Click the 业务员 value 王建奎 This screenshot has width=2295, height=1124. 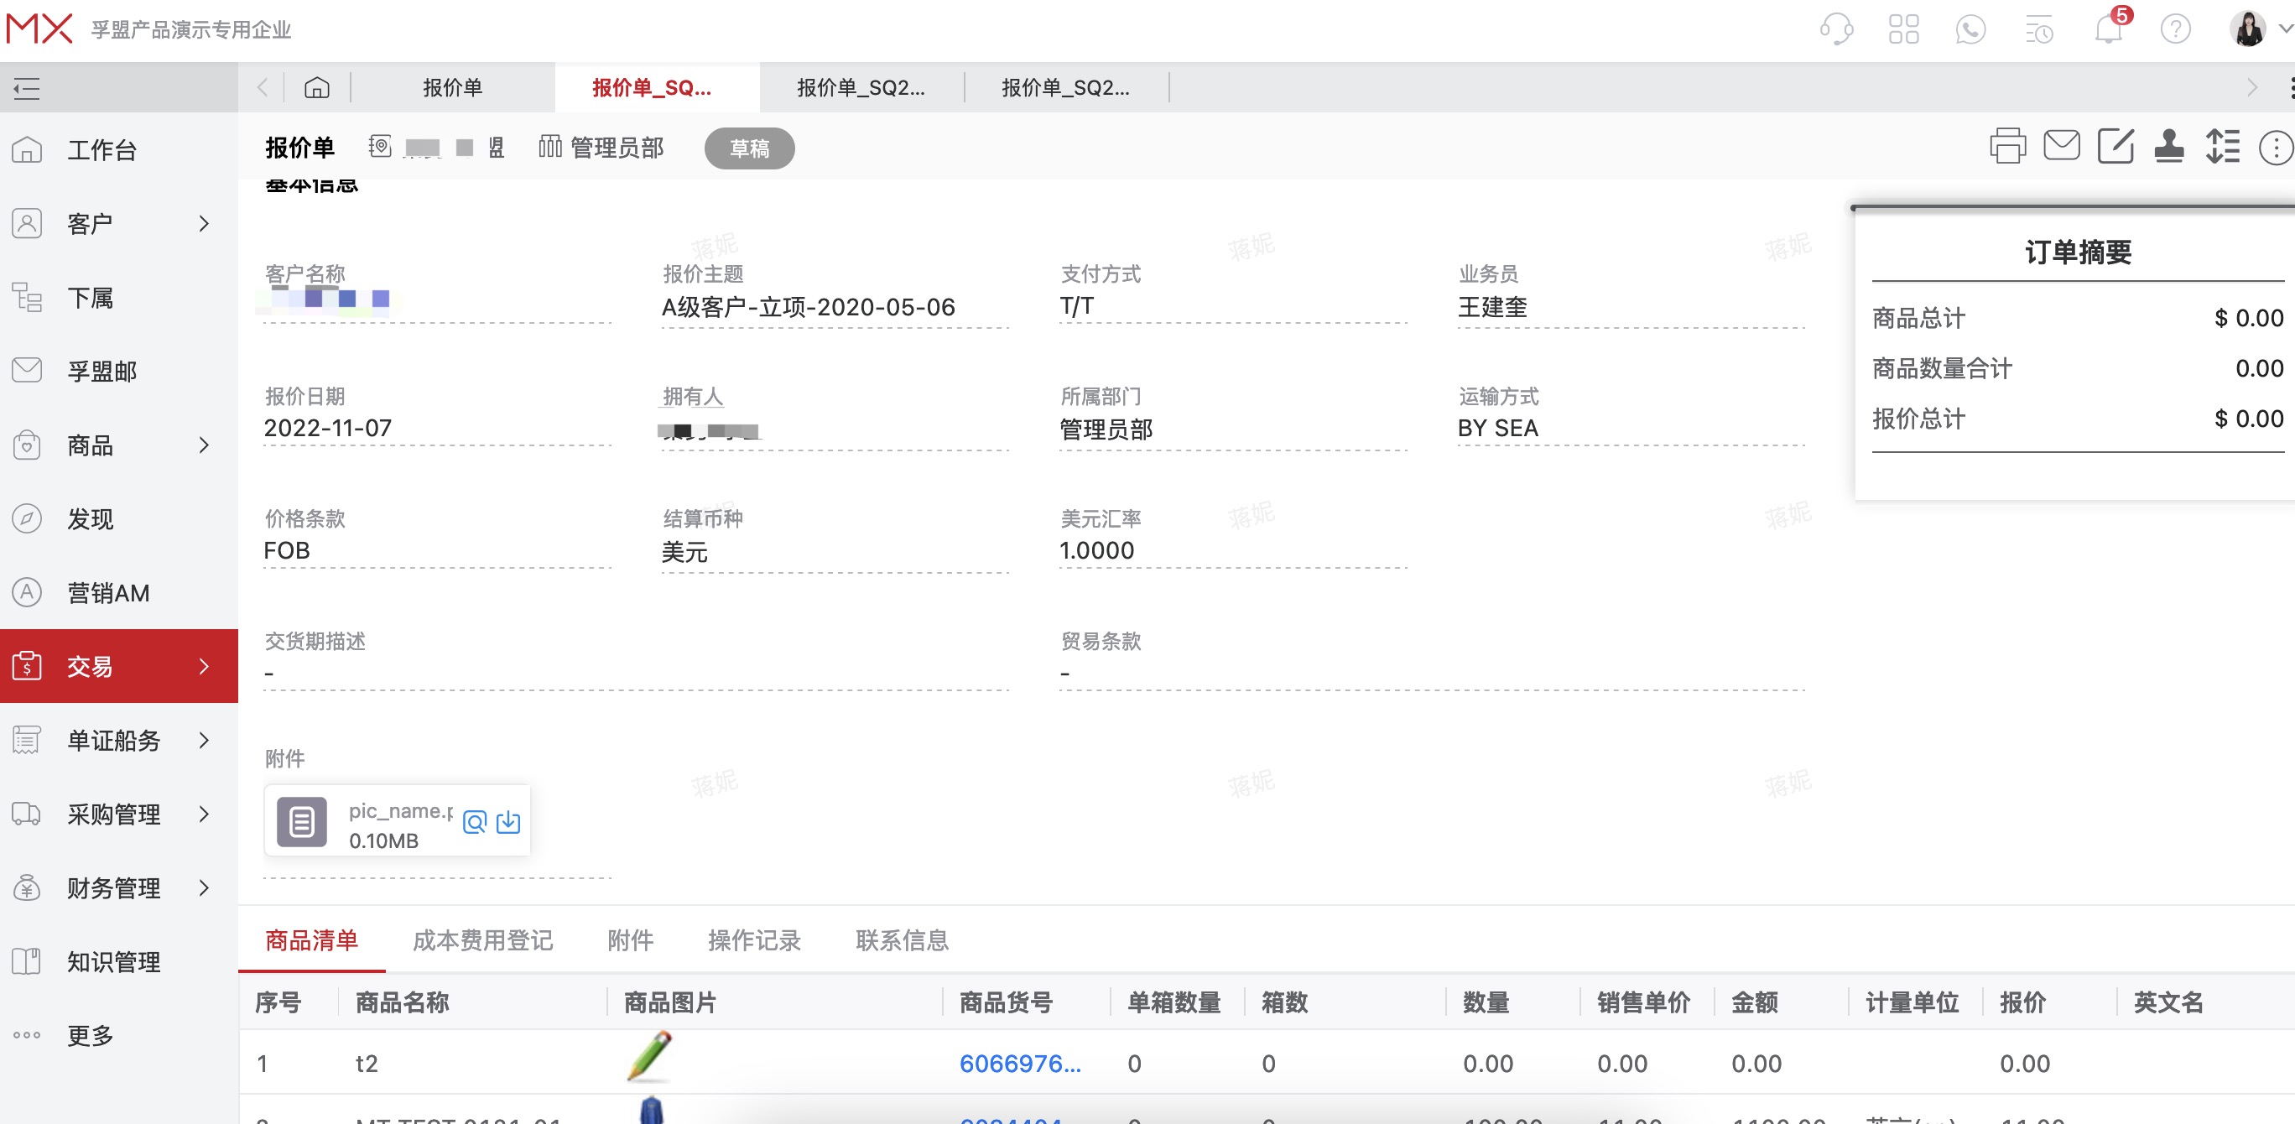pos(1492,307)
